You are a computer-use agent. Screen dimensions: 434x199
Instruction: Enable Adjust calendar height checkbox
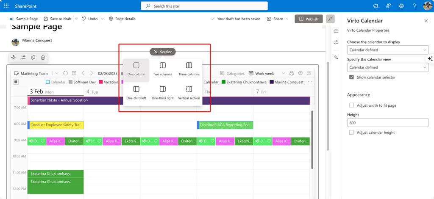coord(351,133)
